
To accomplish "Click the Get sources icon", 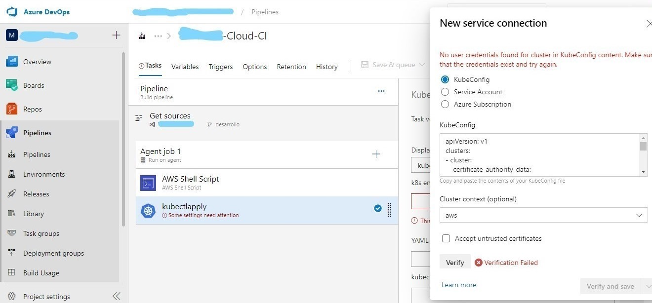I will coord(139,118).
